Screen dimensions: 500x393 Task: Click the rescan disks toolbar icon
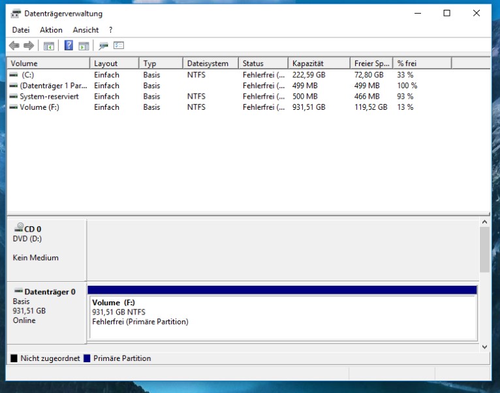tap(103, 46)
